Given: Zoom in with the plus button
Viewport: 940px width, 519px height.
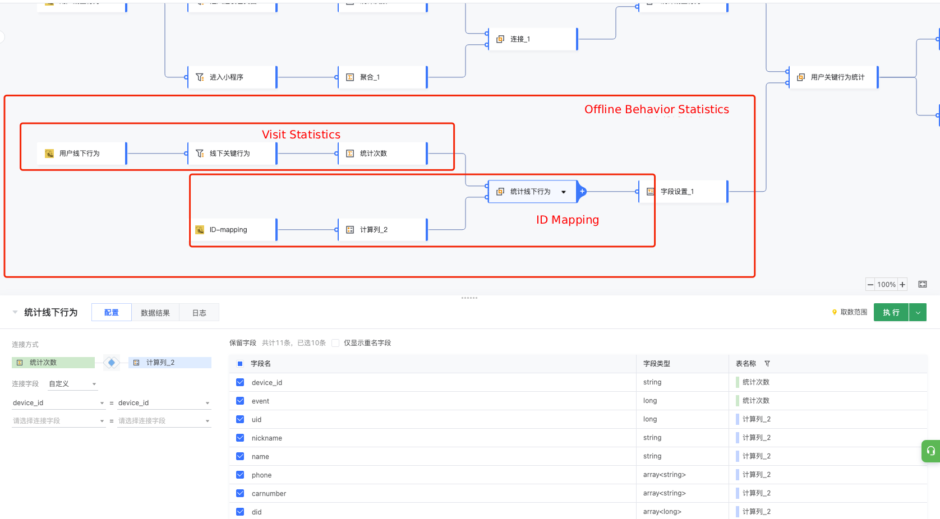Looking at the screenshot, I should click(902, 285).
